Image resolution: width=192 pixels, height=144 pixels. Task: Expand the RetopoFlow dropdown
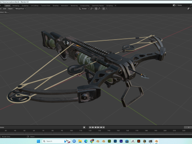(20, 9)
